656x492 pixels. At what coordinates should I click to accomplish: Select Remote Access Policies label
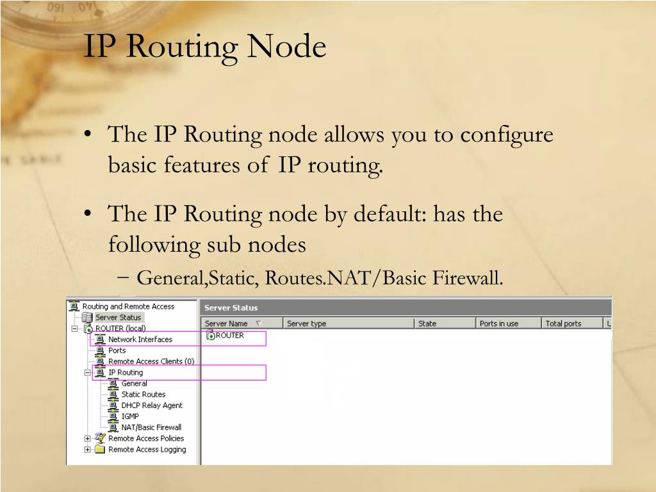[146, 438]
